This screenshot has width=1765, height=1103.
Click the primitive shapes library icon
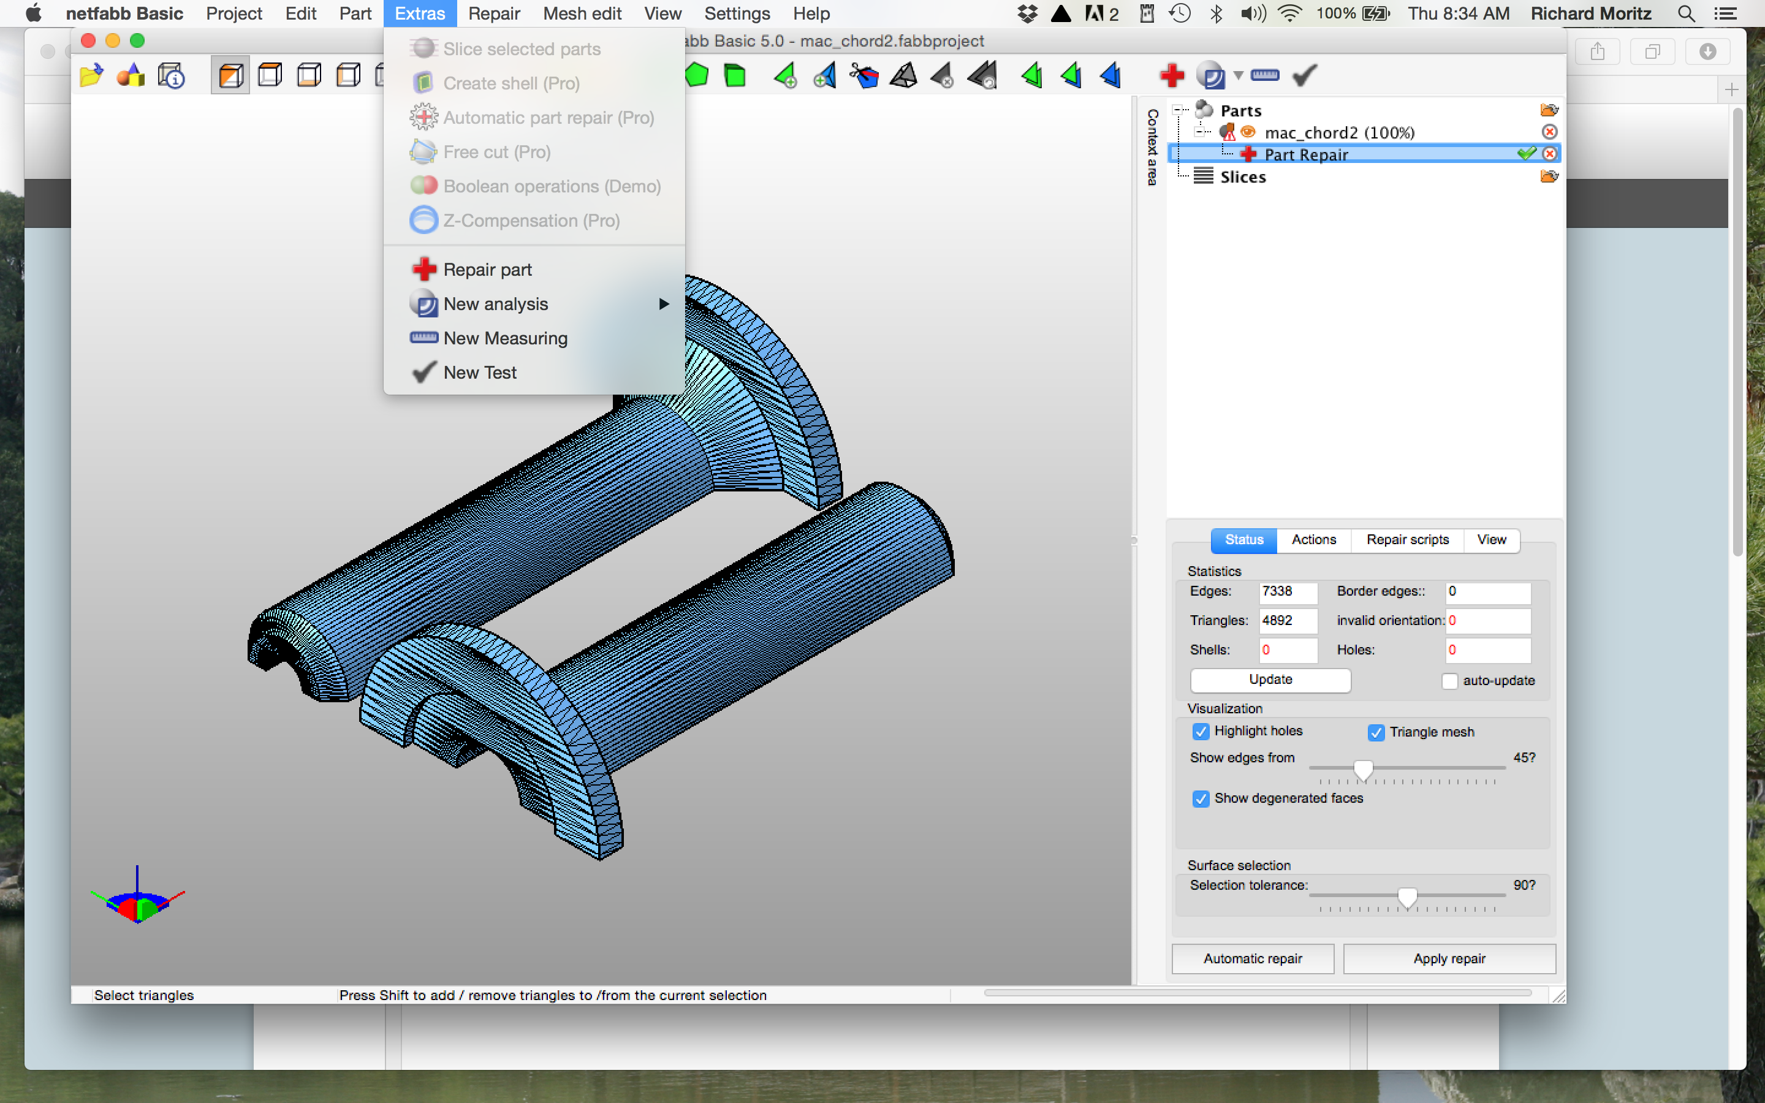(131, 75)
